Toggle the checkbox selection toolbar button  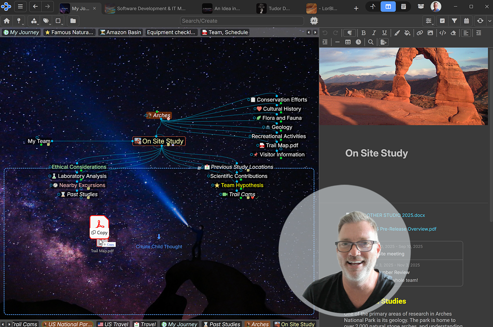point(442,21)
